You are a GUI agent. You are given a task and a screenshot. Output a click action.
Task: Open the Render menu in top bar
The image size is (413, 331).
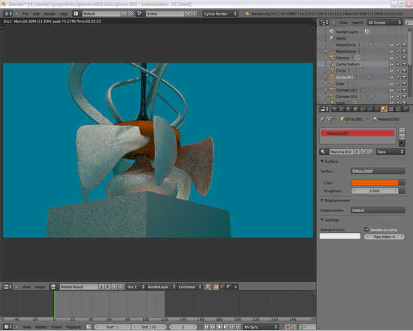(49, 13)
